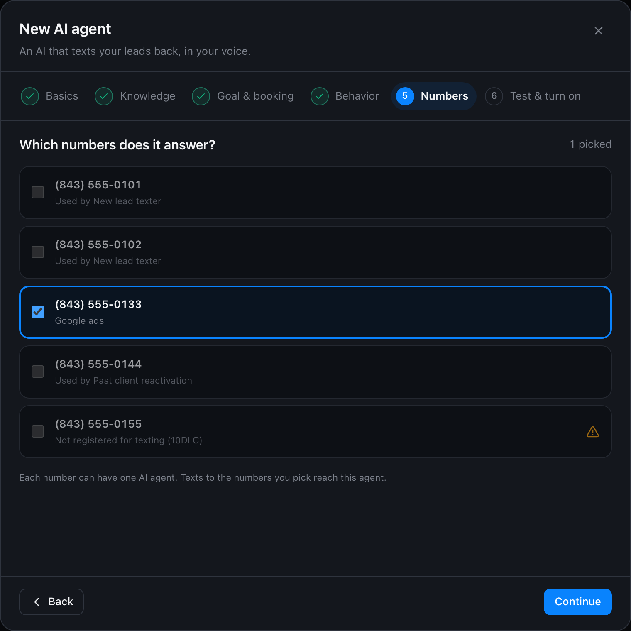The image size is (631, 631).
Task: Click the '(843) 555-0133' number text
Action: pyautogui.click(x=98, y=304)
